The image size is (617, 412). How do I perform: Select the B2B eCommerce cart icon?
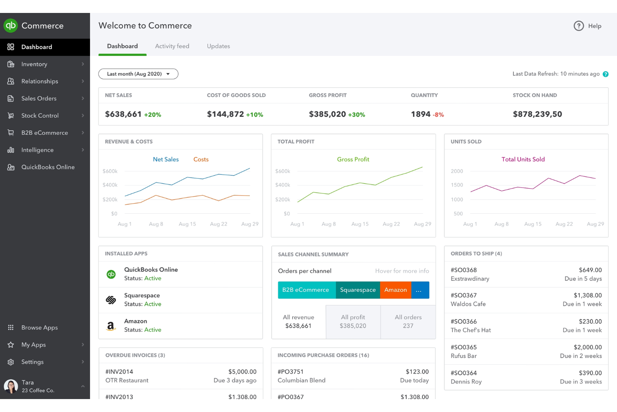click(10, 132)
